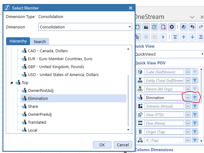The width and height of the screenshot is (204, 153).
Task: Click the move up arrow icon
Action: [183, 37]
